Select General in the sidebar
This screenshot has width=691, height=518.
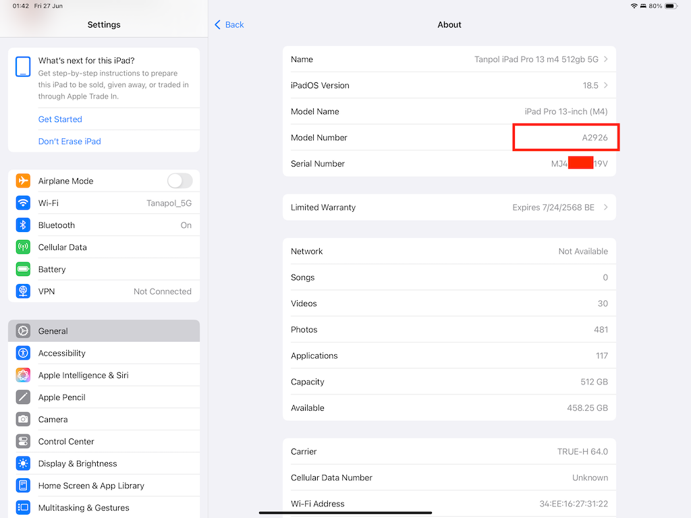[104, 330]
